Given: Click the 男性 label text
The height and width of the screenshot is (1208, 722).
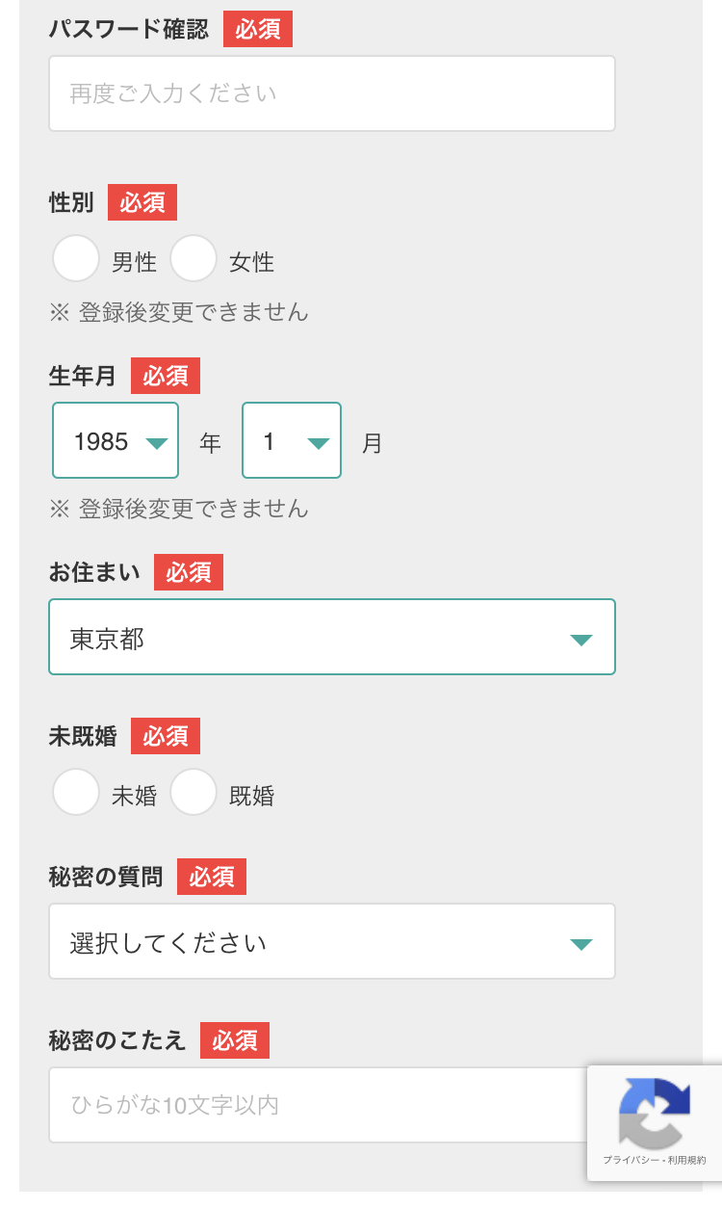Looking at the screenshot, I should click(x=134, y=262).
